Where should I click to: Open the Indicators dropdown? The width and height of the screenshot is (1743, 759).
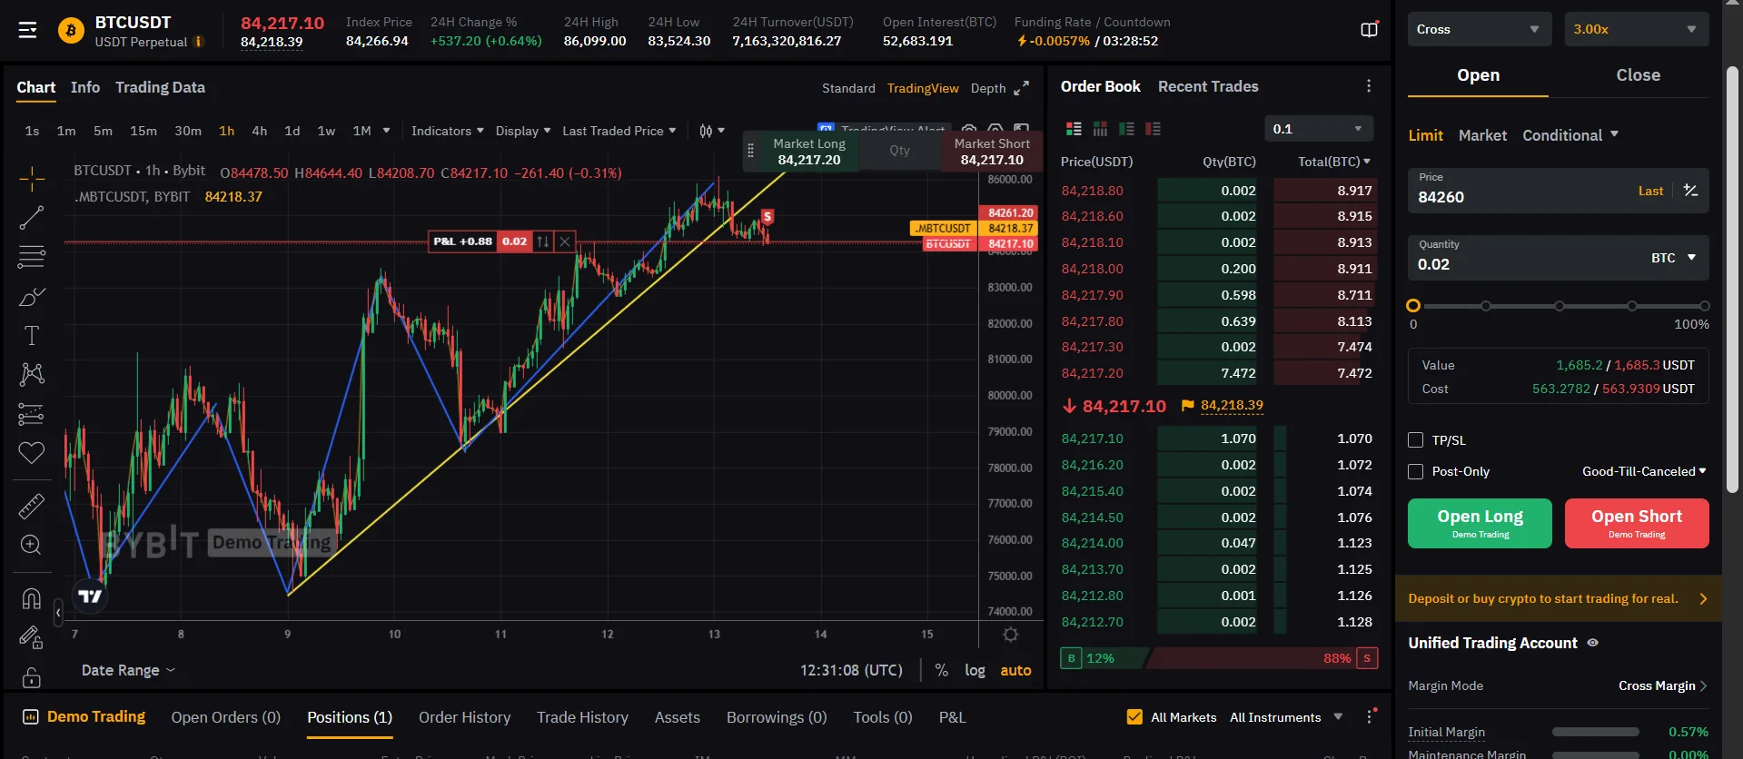(447, 131)
